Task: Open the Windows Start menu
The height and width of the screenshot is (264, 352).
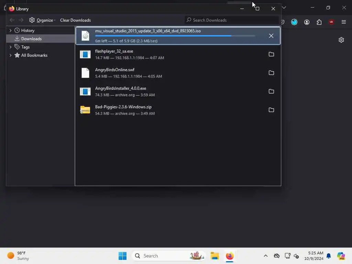Action: pyautogui.click(x=122, y=256)
